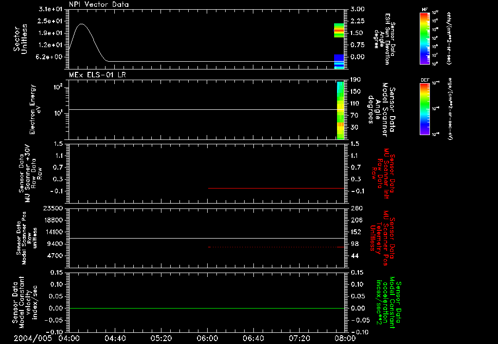The image size is (498, 344).
Task: Click the '23500' scanner position tick
Action: coord(53,208)
